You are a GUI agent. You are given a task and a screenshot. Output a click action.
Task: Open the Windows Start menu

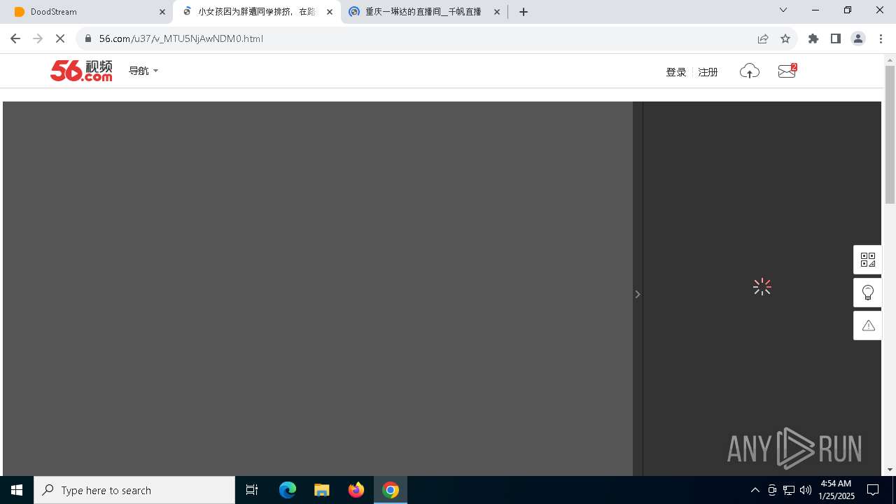(x=17, y=490)
